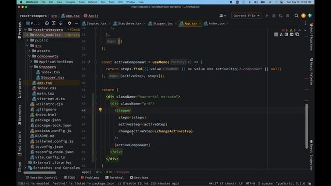
Task: Click the src breadcrumb in navigation bar
Action: 54,16
